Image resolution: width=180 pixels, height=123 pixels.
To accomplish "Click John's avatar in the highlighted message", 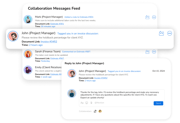I will (13, 36).
